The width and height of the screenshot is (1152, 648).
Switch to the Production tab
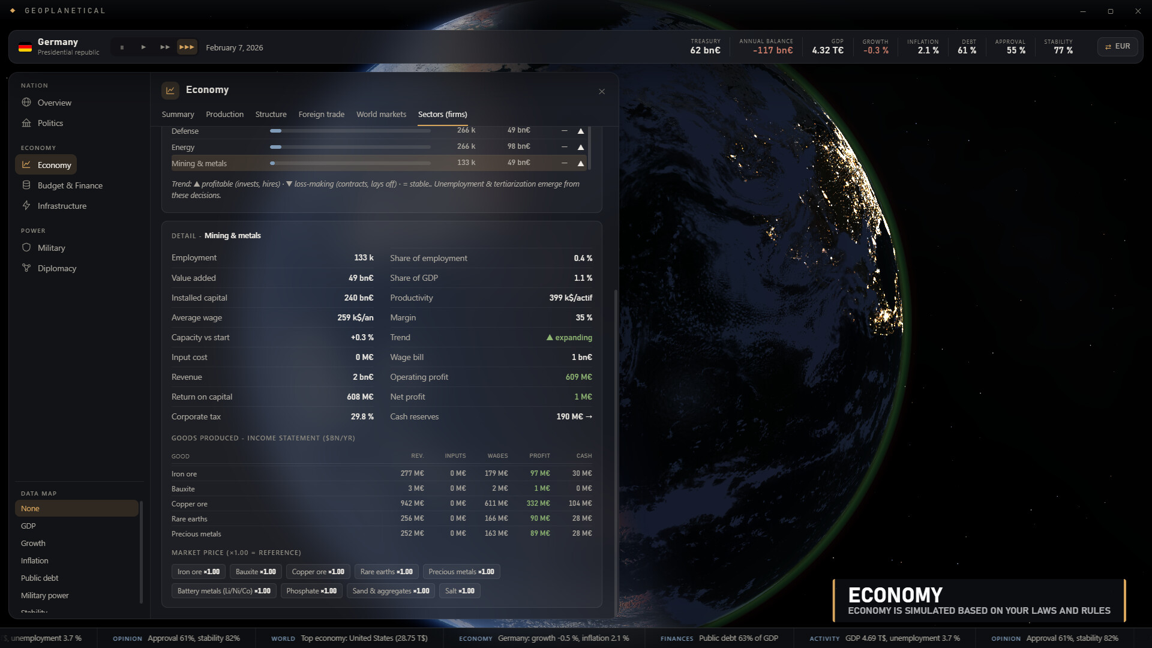pos(224,114)
